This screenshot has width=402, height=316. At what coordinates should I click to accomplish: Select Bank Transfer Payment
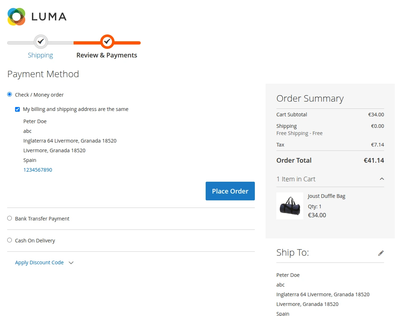click(9, 218)
